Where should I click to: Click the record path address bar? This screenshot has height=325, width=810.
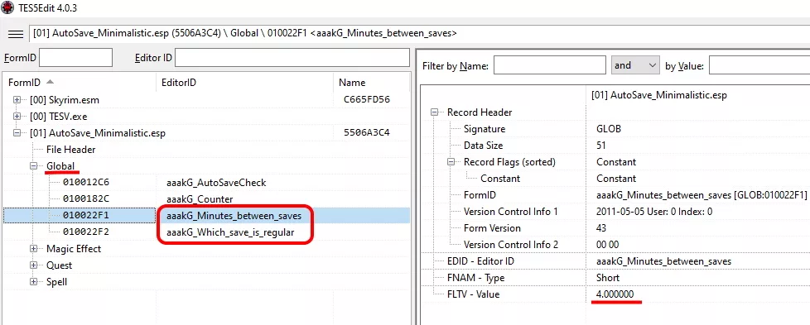(419, 34)
